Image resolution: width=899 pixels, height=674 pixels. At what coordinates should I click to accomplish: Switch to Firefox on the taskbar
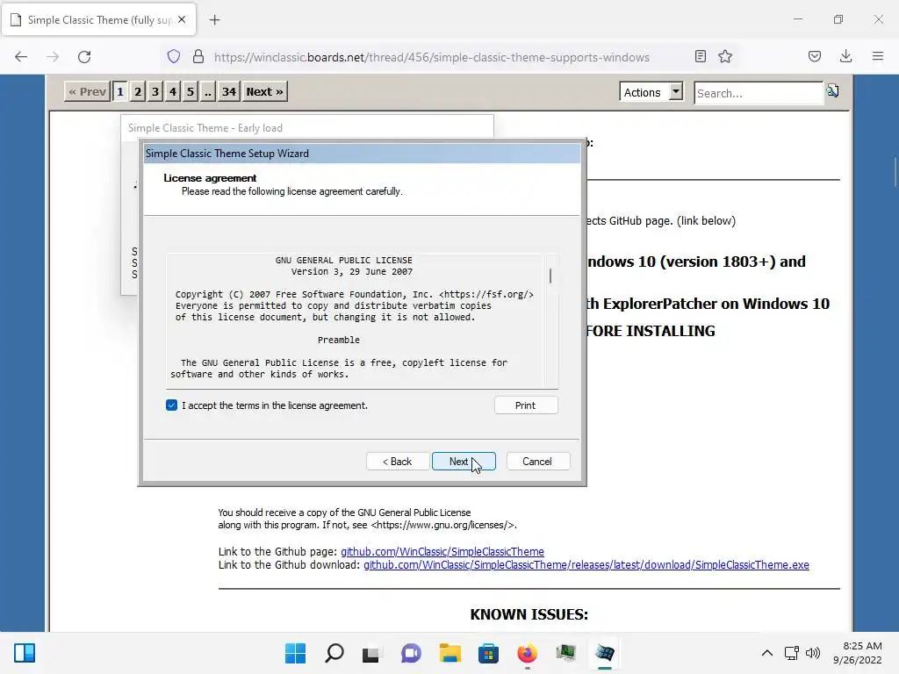click(x=527, y=653)
